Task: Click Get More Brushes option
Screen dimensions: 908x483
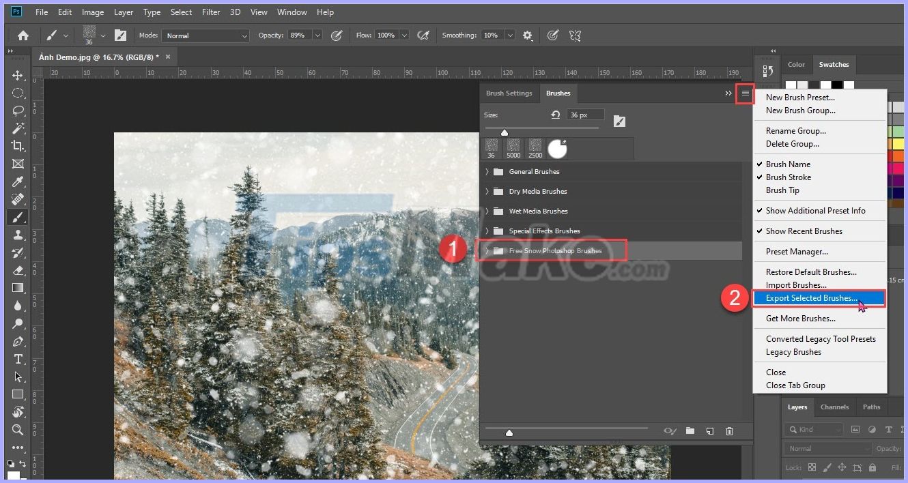Action: [800, 318]
